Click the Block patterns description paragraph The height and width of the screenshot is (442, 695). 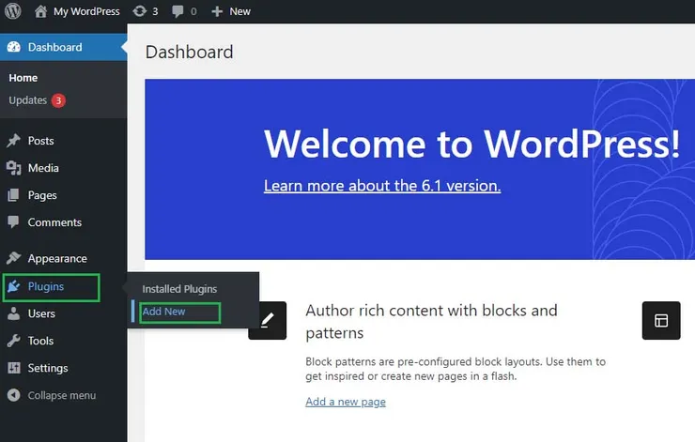click(x=456, y=369)
